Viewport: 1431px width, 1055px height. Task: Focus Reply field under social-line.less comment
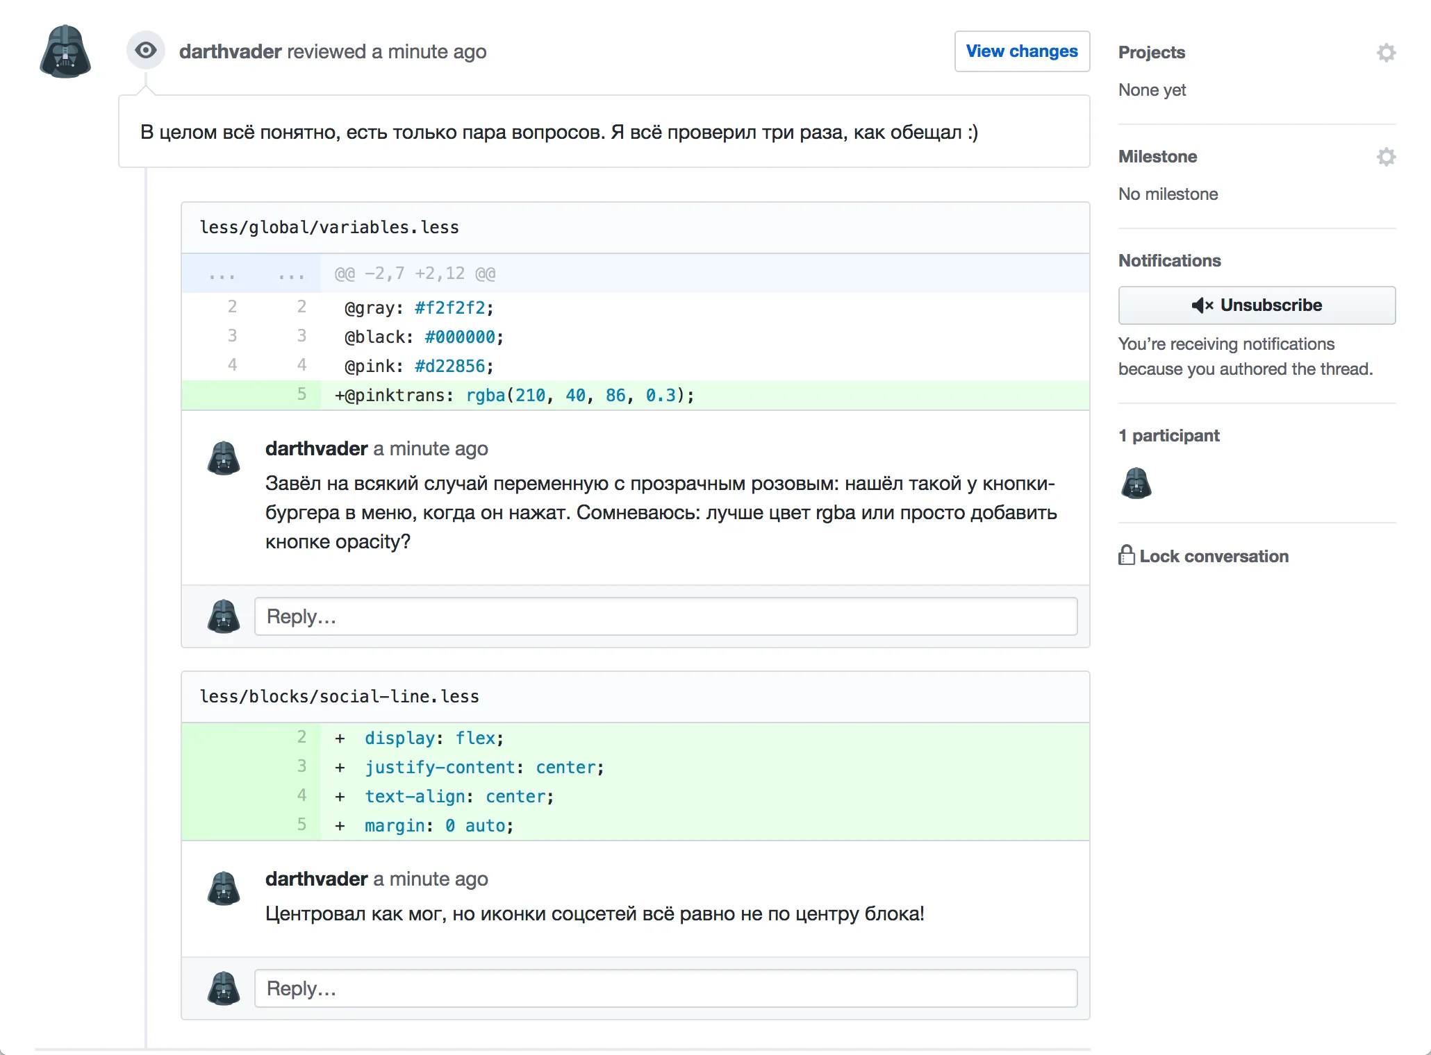click(x=665, y=988)
